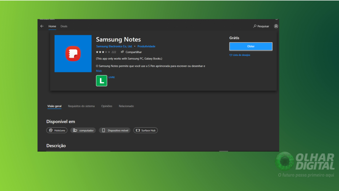Select the Home tab
Image resolution: width=339 pixels, height=191 pixels.
tap(52, 26)
